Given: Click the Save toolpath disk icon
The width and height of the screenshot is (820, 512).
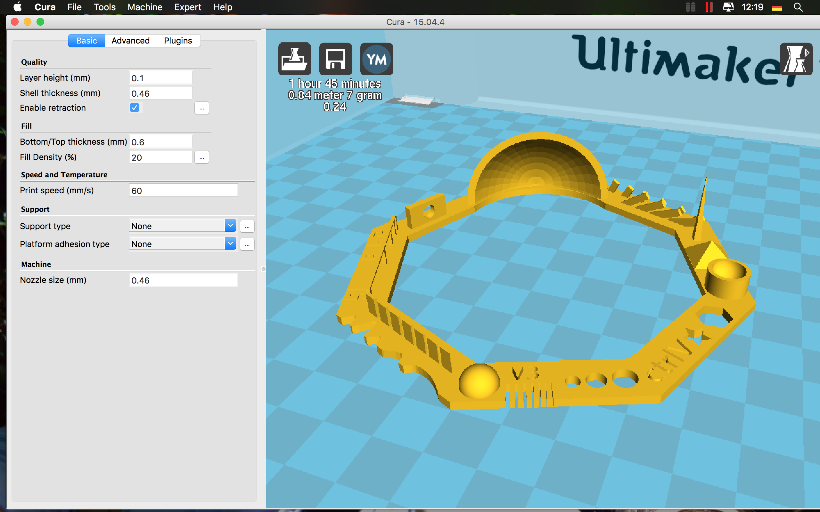Looking at the screenshot, I should coord(335,59).
